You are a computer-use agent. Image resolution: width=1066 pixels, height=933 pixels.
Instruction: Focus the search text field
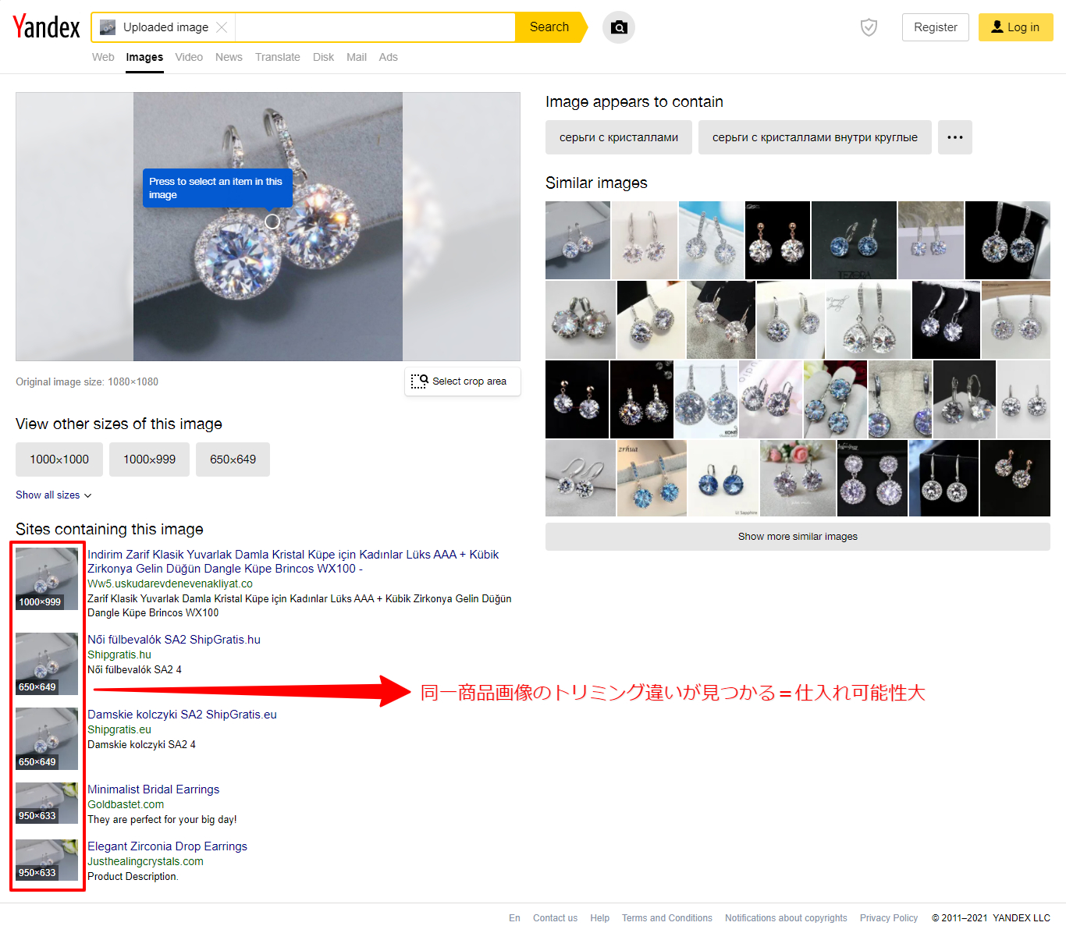[x=375, y=27]
